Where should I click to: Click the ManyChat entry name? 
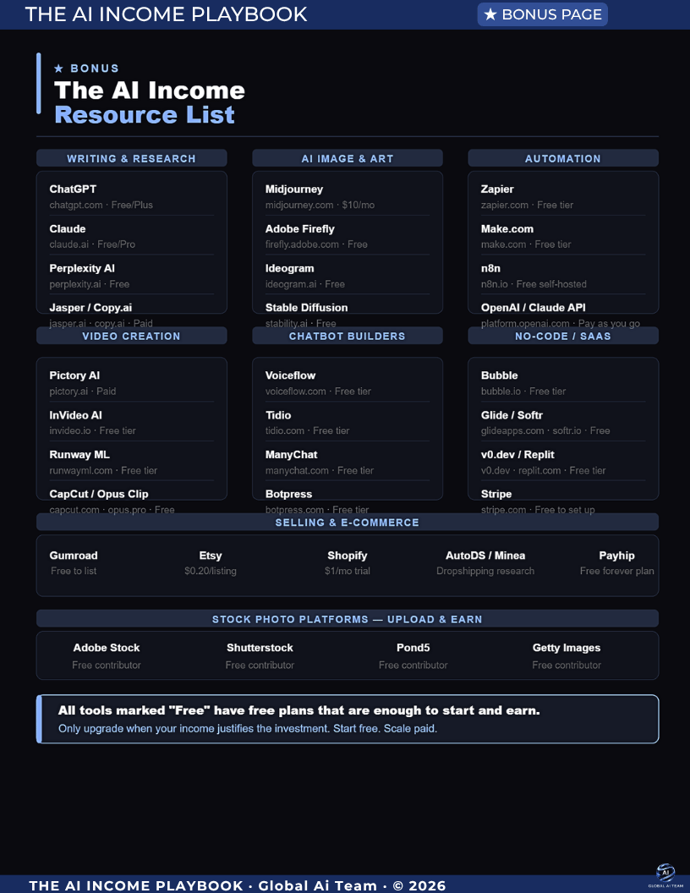(x=292, y=454)
